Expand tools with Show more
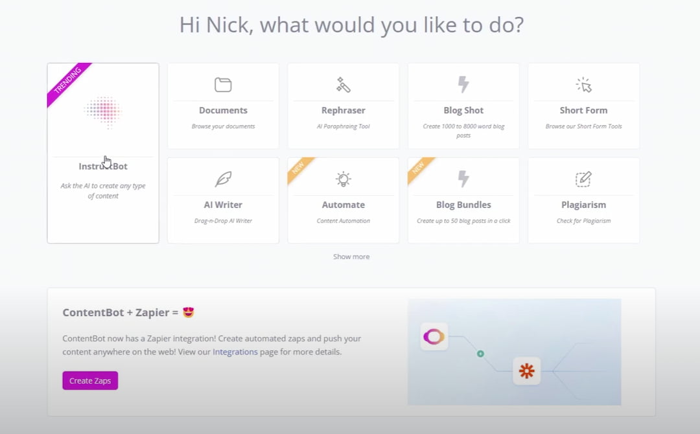Image resolution: width=700 pixels, height=434 pixels. (x=351, y=257)
